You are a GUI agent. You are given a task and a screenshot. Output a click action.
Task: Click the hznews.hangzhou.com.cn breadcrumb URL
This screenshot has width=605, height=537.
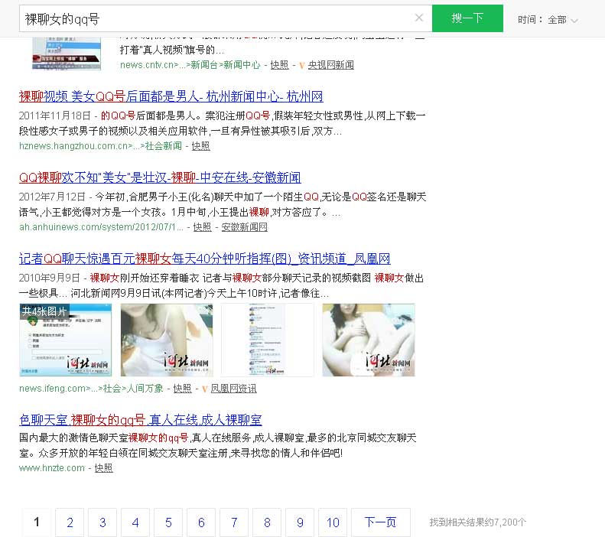click(x=100, y=146)
